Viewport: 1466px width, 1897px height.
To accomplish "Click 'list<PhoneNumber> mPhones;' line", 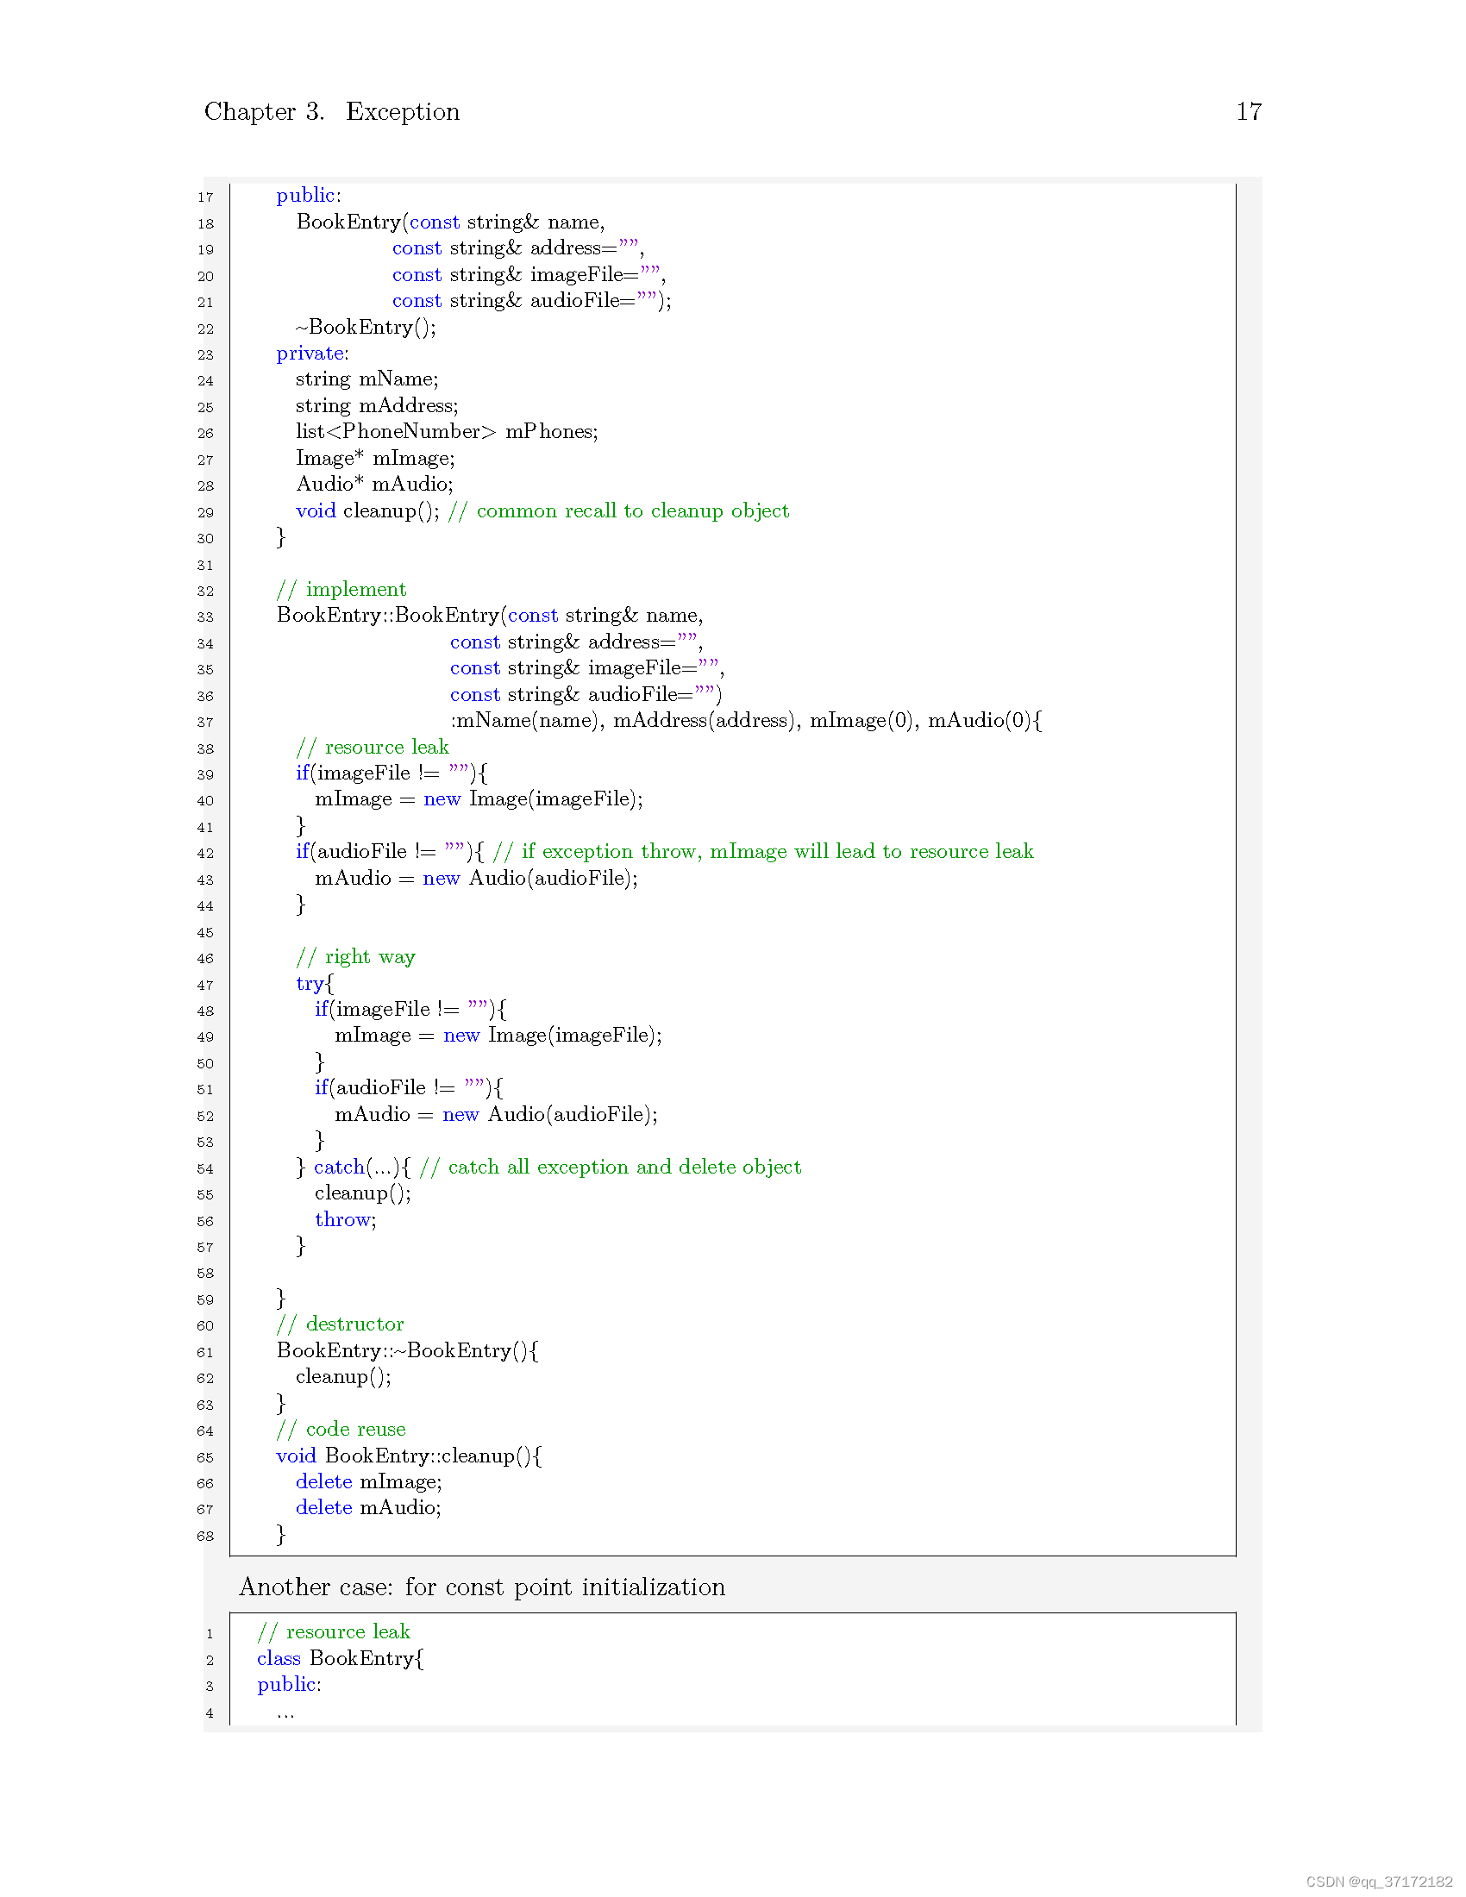I will coord(447,432).
